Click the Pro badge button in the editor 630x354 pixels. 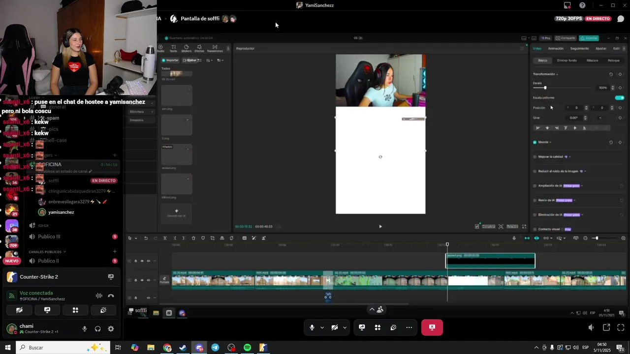[546, 38]
